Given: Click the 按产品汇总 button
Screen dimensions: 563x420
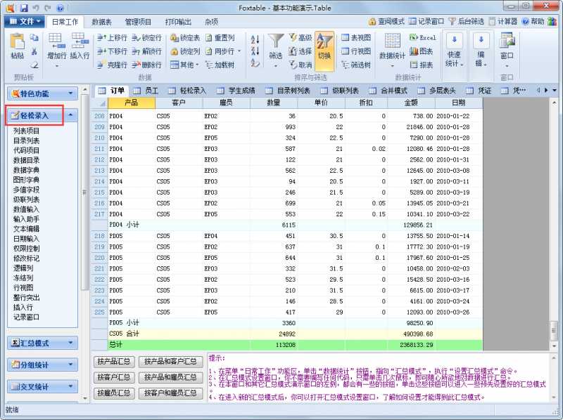Looking at the screenshot, I should click(x=113, y=362).
